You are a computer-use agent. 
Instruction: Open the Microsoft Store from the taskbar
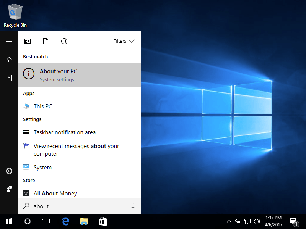tap(102, 221)
